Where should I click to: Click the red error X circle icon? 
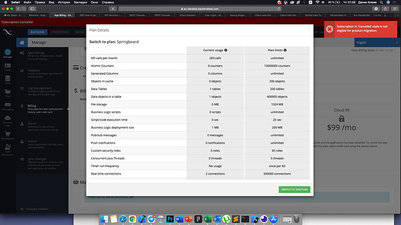coord(330,29)
